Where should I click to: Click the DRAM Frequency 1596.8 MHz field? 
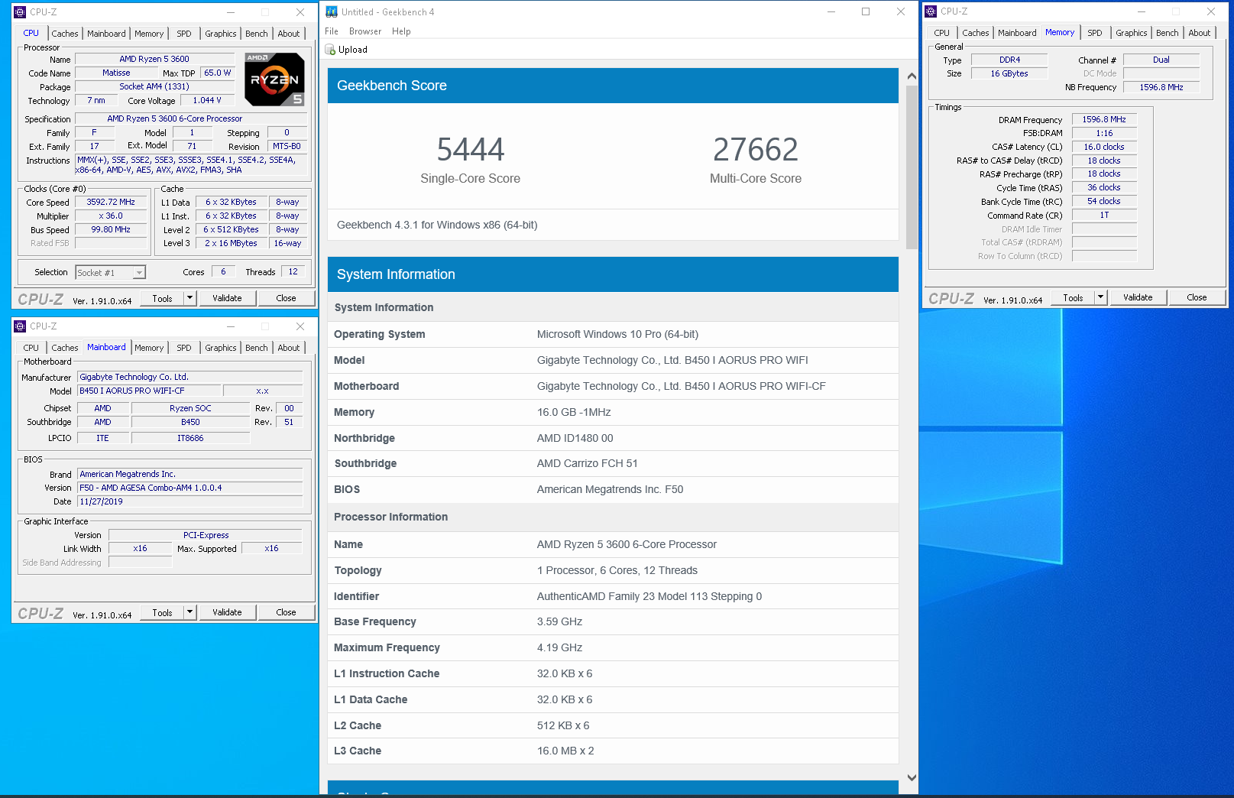[1104, 119]
